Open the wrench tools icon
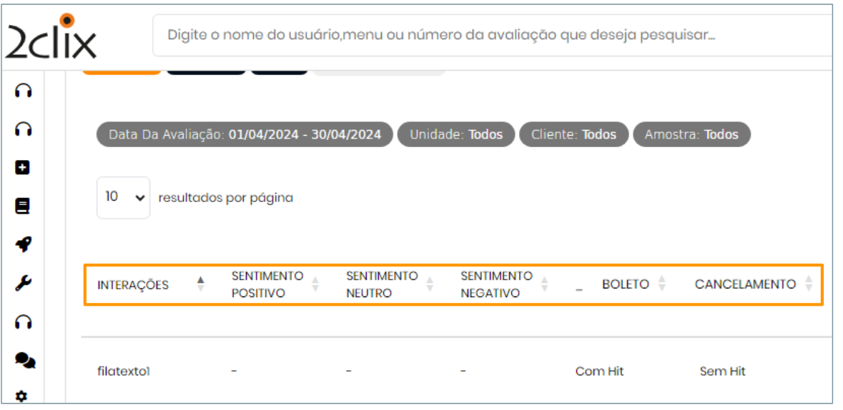 (23, 284)
